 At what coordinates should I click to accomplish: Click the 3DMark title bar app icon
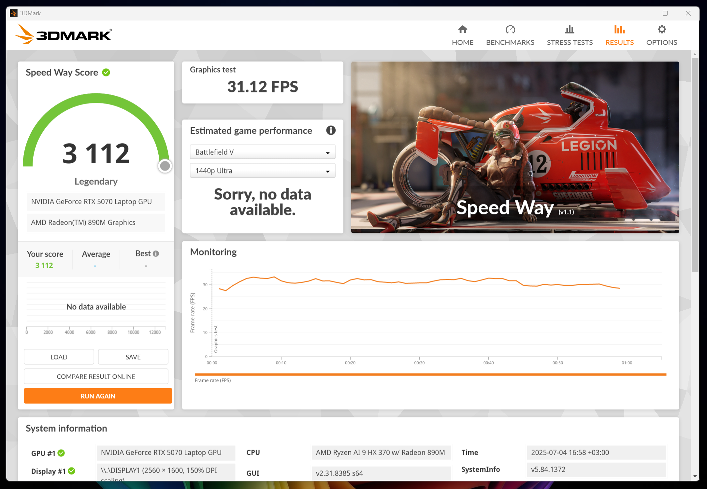pos(13,13)
